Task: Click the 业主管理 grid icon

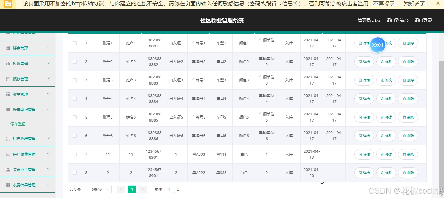Action: pyautogui.click(x=8, y=94)
